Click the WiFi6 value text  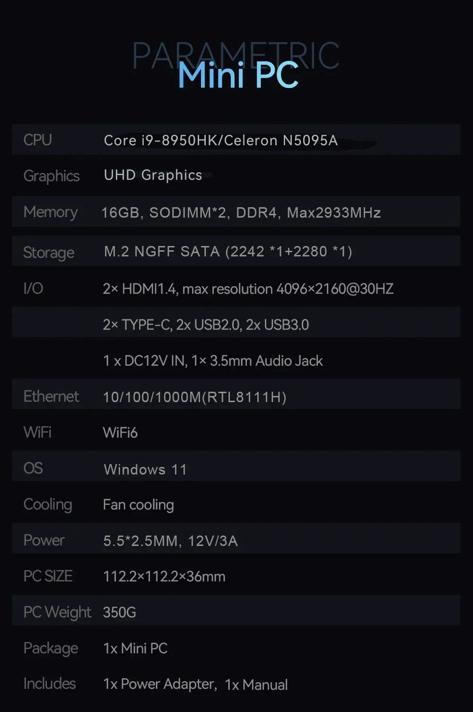[x=120, y=432]
